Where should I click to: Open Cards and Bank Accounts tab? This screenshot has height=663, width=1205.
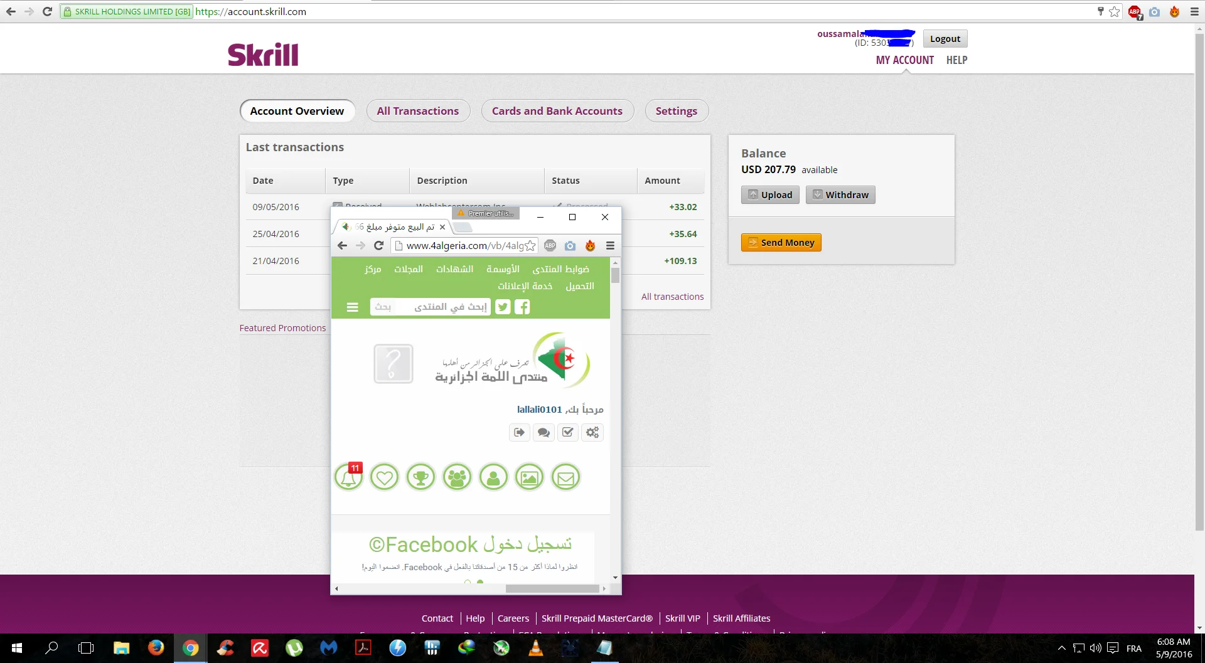click(x=557, y=111)
